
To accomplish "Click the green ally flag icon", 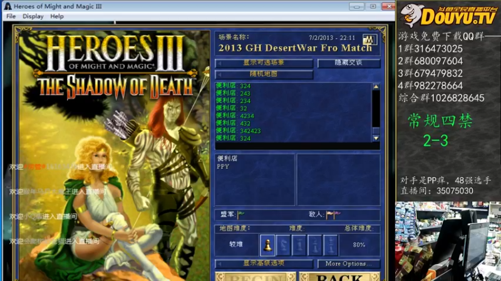I will click(241, 215).
